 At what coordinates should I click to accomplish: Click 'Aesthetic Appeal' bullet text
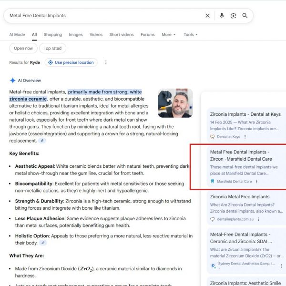[34, 166]
